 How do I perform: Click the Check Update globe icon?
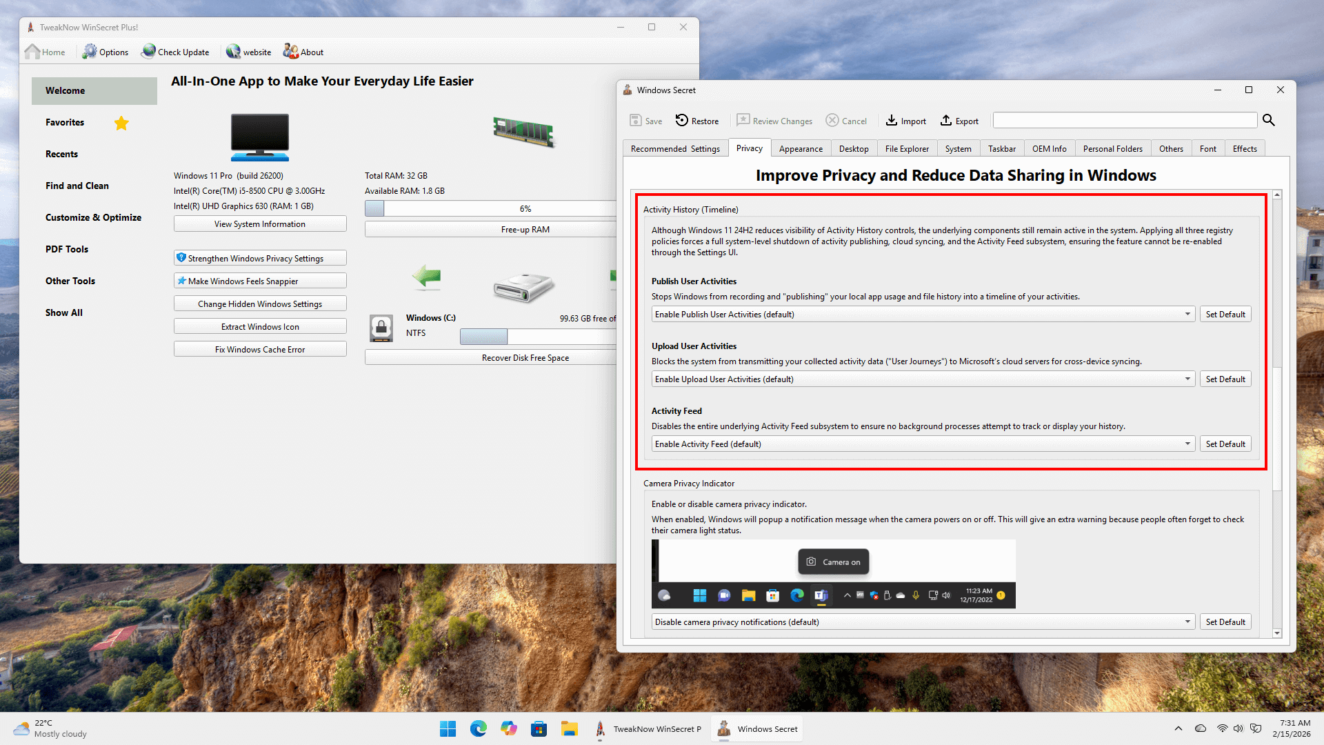click(148, 52)
